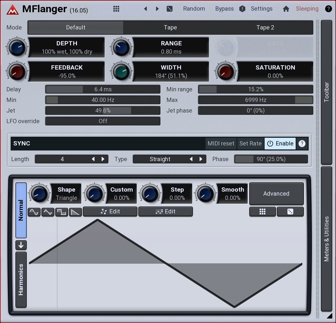Image resolution: width=336 pixels, height=323 pixels.
Task: Click the triangle waveform graph display
Action: (x=166, y=264)
